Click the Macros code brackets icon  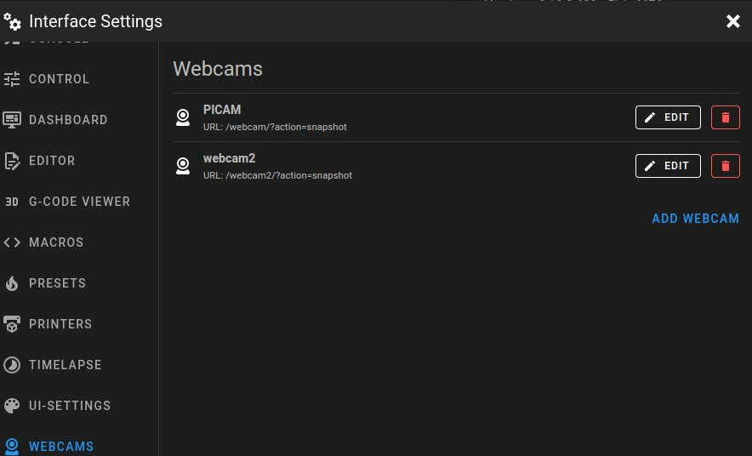[x=12, y=242]
